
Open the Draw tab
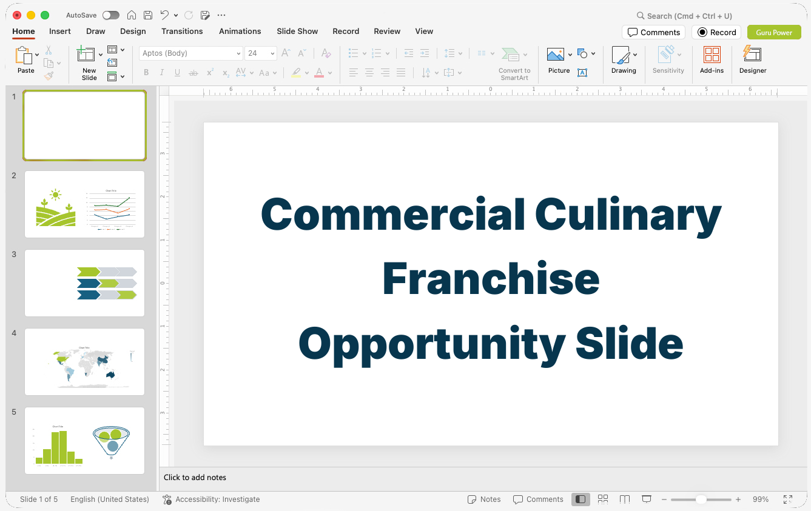coord(95,31)
